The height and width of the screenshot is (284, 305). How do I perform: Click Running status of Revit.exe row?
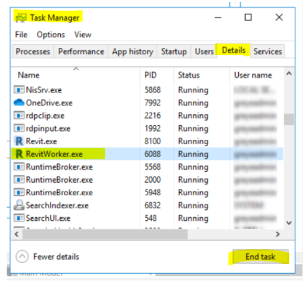coord(193,142)
